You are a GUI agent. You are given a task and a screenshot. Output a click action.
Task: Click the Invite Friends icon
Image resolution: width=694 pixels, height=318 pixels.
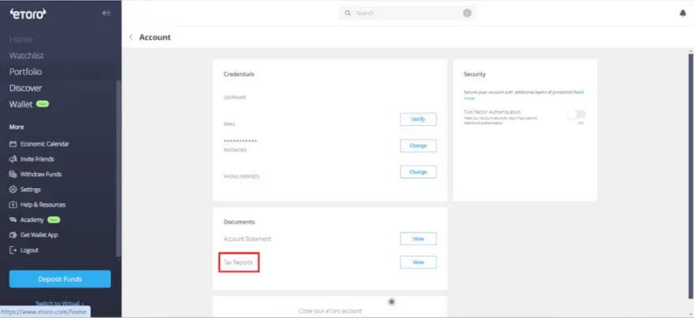pos(13,159)
